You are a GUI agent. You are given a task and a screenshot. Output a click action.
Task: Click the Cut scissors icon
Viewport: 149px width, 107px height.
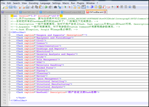[x=33, y=7]
